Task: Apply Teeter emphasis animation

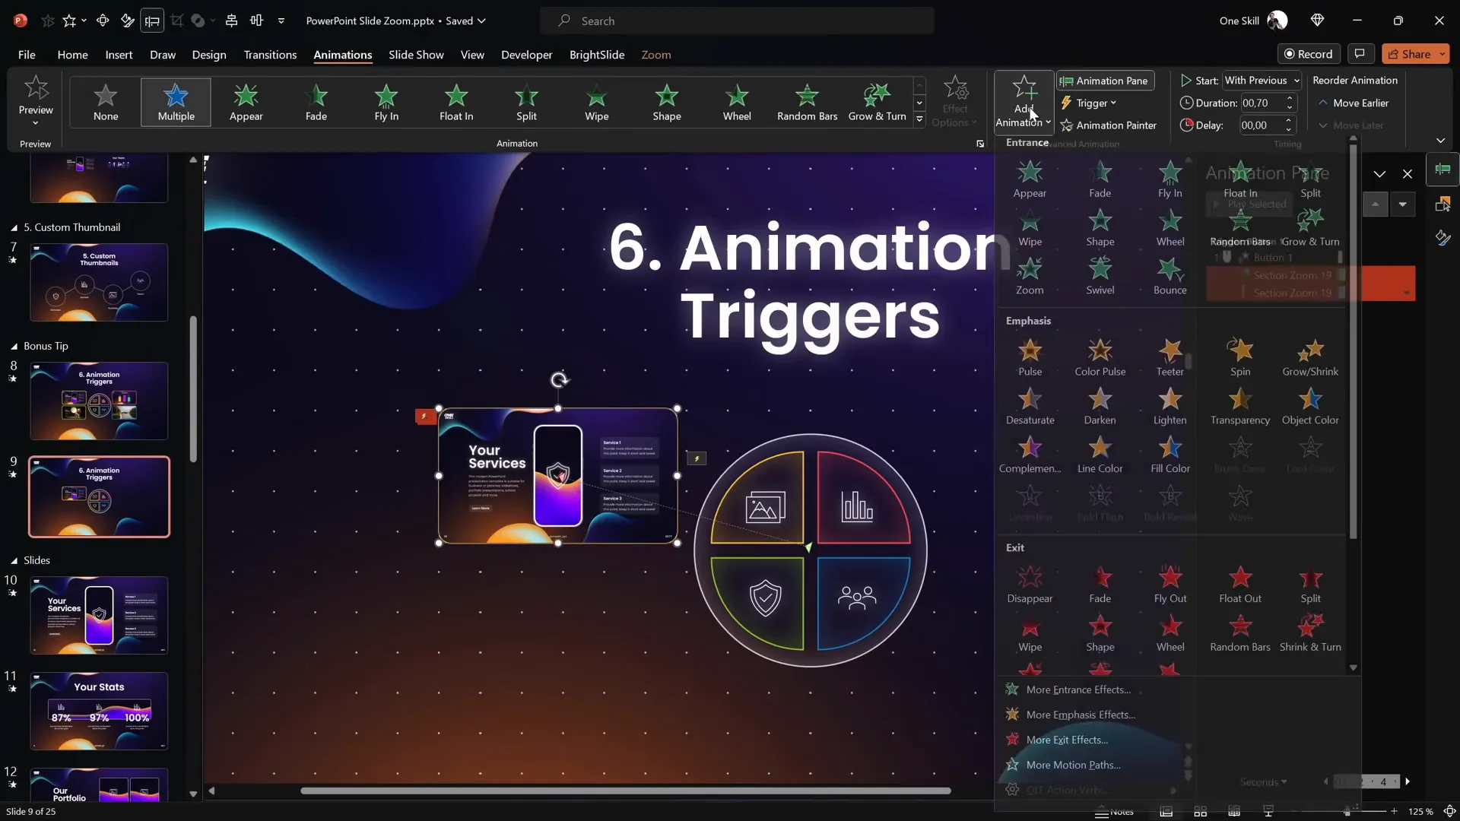Action: click(x=1170, y=357)
